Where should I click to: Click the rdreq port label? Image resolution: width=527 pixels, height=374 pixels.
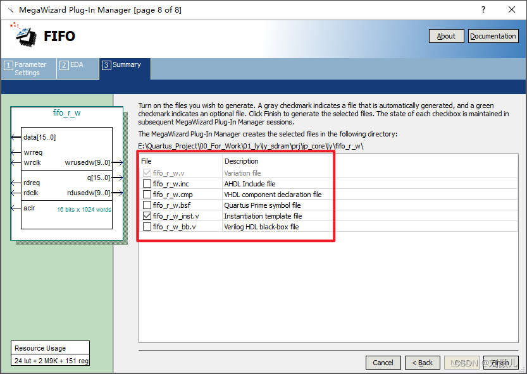tap(32, 183)
